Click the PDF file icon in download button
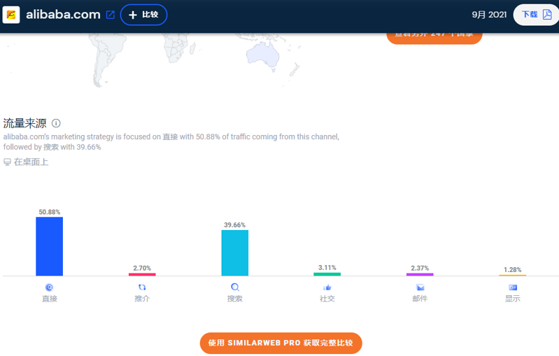The height and width of the screenshot is (356, 559). [547, 15]
